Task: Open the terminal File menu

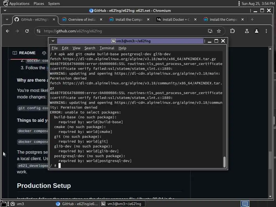Action: 54,48
